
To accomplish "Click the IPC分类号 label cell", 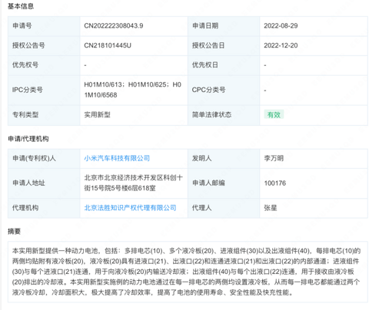I will 44,90.
